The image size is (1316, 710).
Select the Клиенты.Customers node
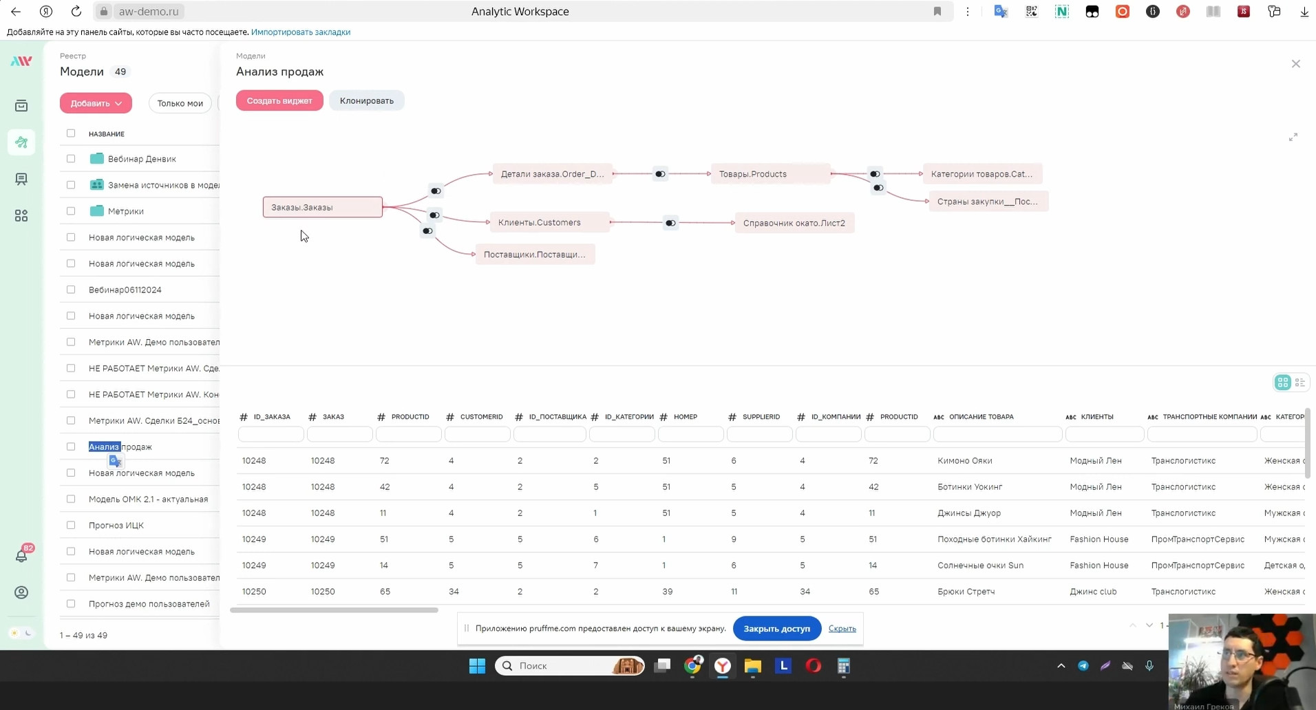click(549, 222)
